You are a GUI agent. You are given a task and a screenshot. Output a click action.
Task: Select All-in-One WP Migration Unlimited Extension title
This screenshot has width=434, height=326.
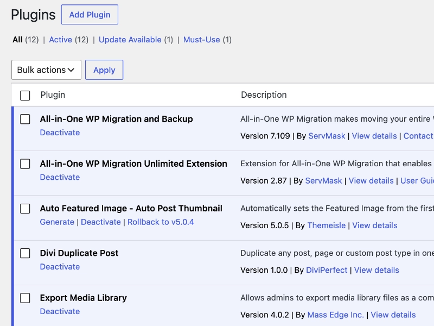coord(133,164)
